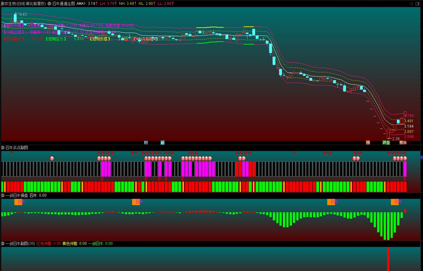Click the 跌港 marker icon
The width and height of the screenshot is (423, 271).
(386, 142)
